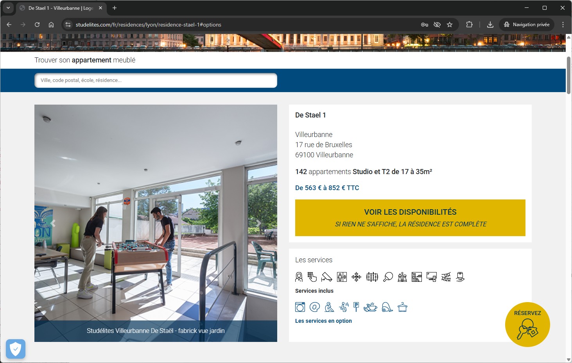Click the washing machine laundry icon
Viewport: 572px width, 363px height.
pyautogui.click(x=300, y=307)
